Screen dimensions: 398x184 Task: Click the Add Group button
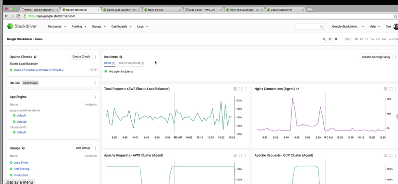(x=83, y=148)
